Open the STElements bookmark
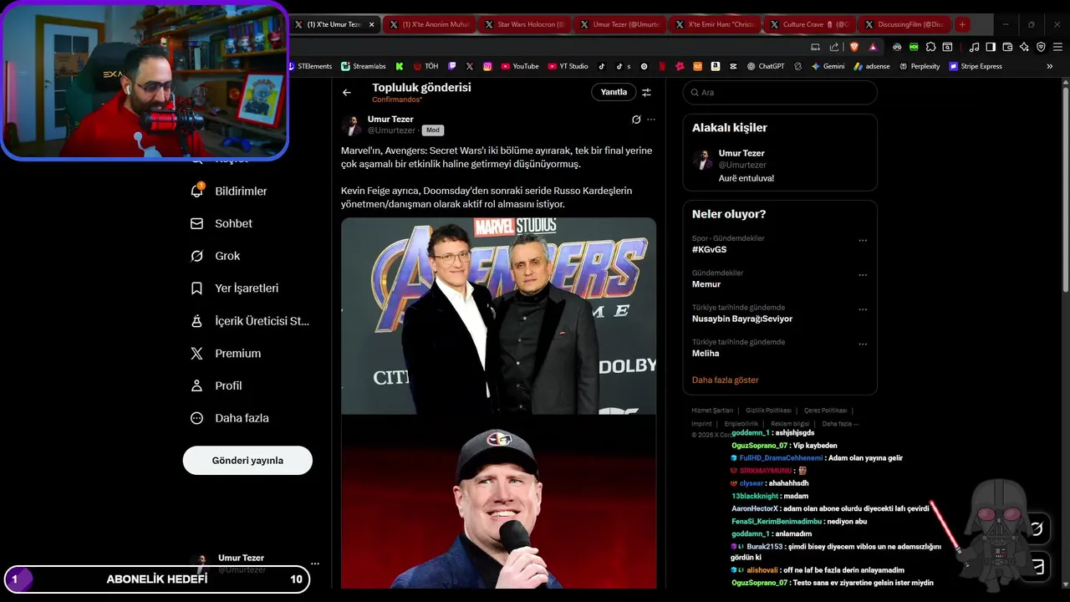The height and width of the screenshot is (602, 1070). tap(310, 66)
